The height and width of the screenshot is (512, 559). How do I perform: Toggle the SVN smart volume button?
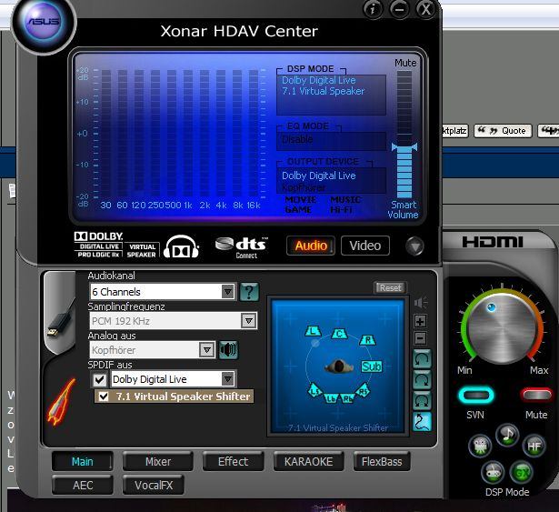click(x=476, y=396)
